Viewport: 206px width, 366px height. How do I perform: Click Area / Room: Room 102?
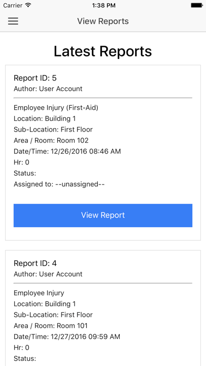point(51,140)
